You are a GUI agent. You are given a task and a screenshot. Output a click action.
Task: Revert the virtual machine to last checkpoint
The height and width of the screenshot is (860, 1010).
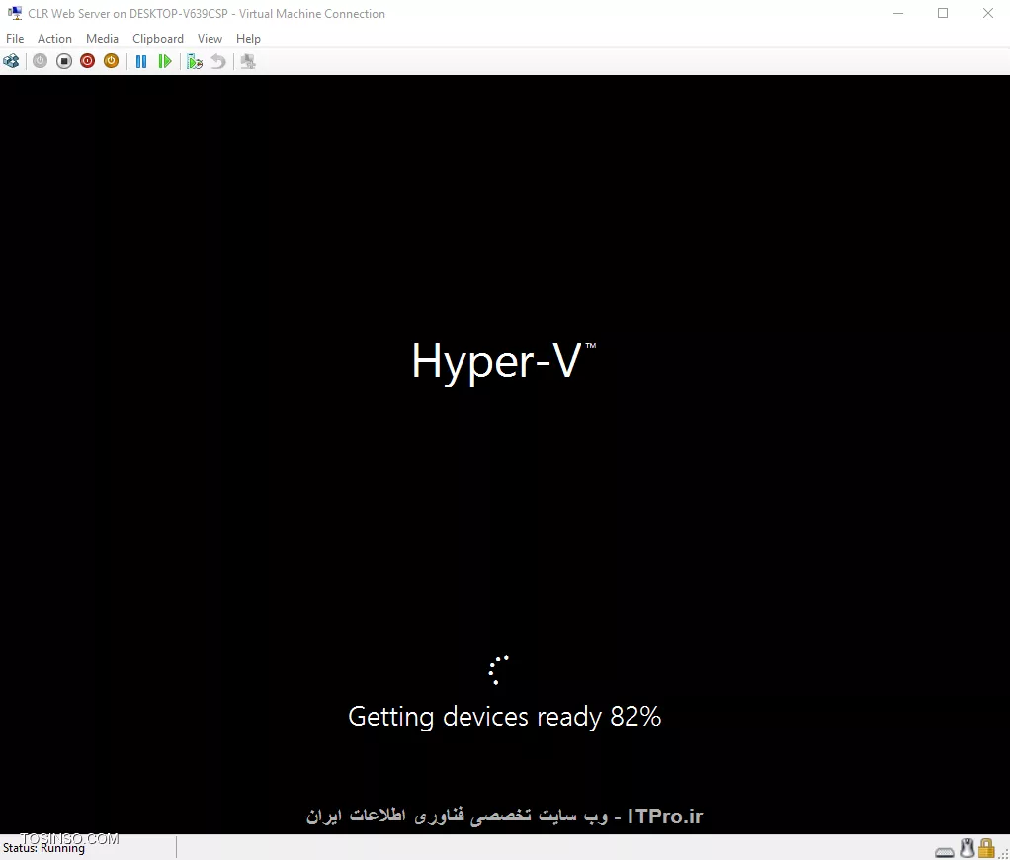coord(217,61)
